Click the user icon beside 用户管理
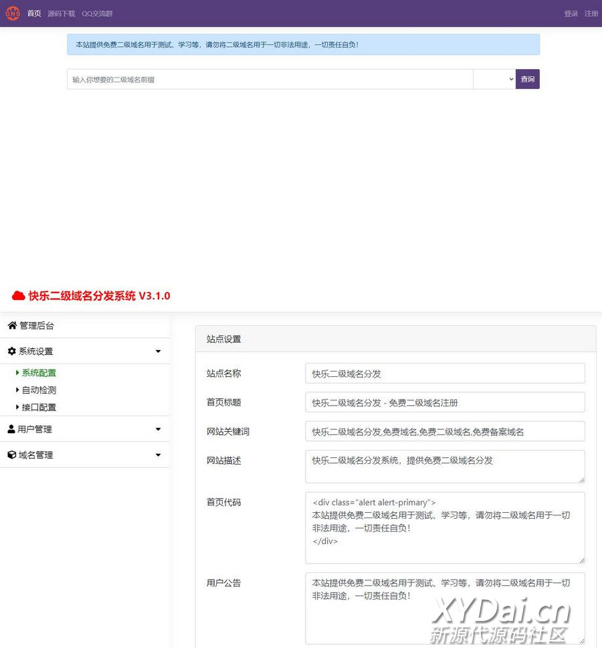 click(x=11, y=429)
